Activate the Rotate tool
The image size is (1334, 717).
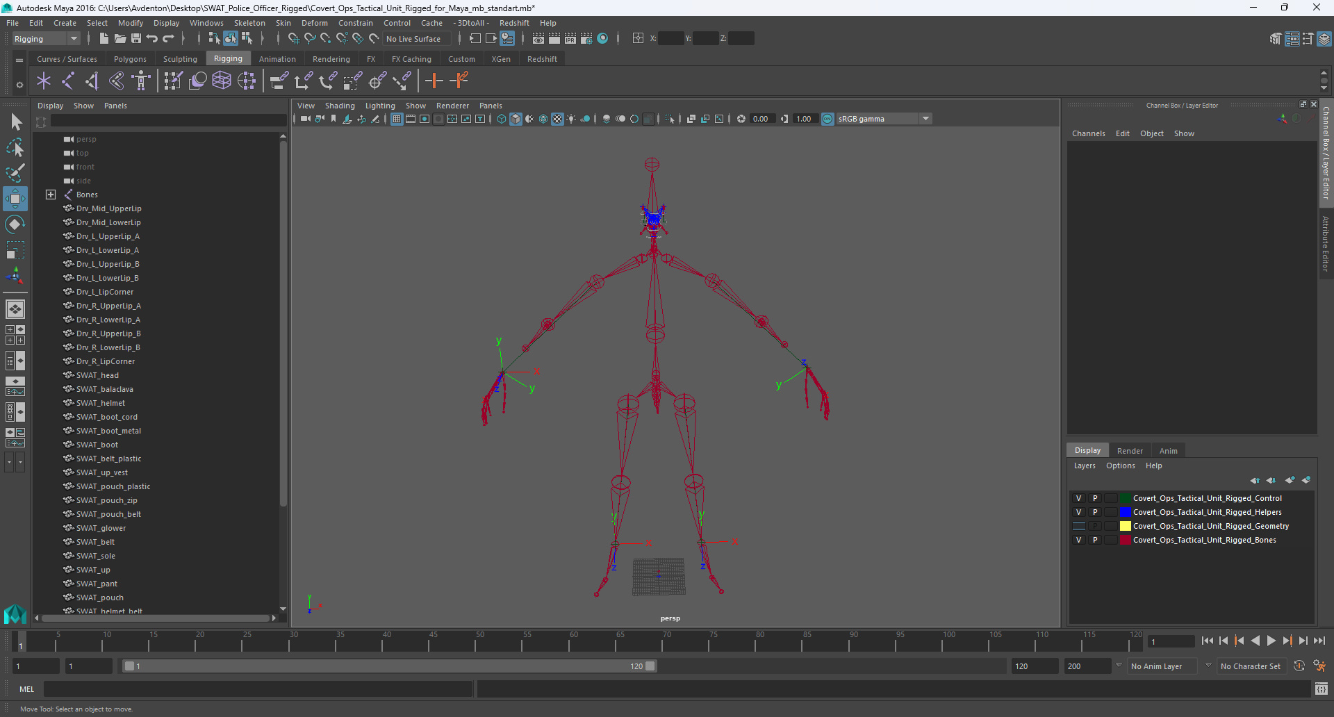point(15,224)
